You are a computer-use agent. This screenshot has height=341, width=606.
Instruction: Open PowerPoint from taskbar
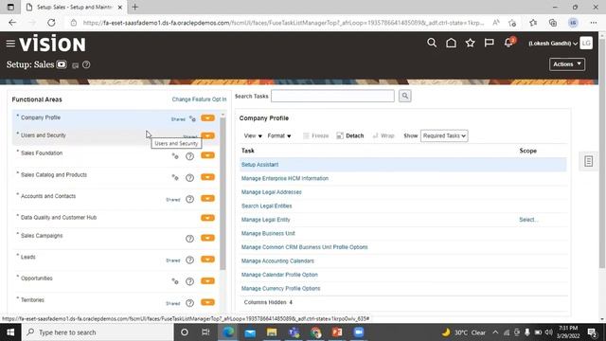(x=337, y=332)
